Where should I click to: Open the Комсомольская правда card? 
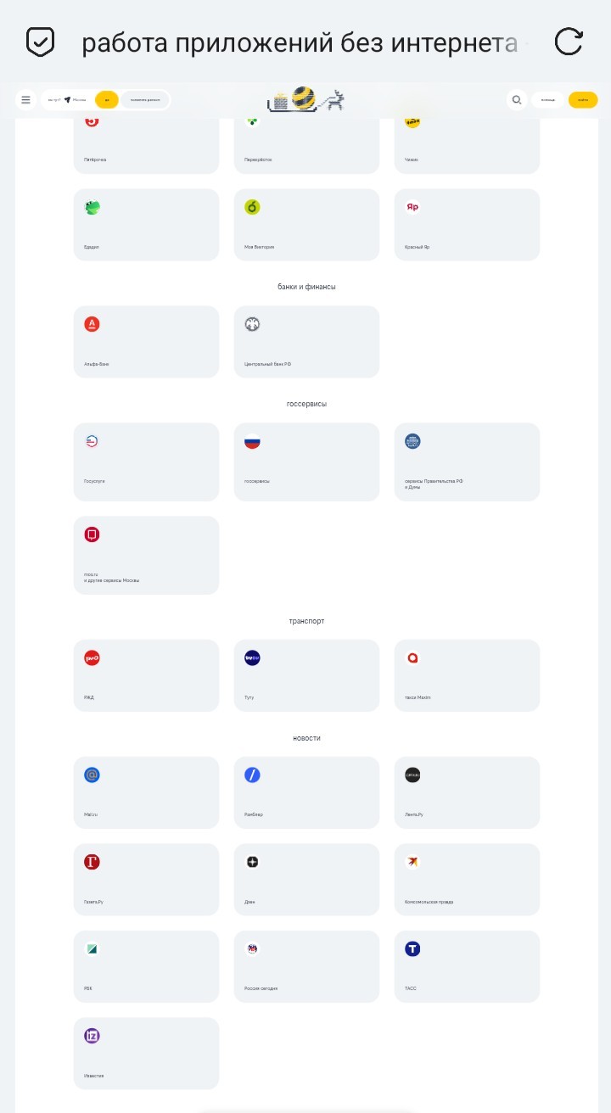(467, 880)
